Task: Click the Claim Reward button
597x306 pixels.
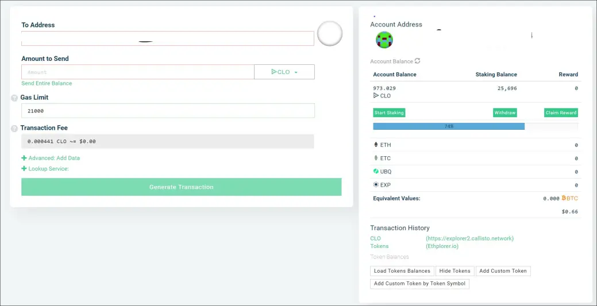Action: (x=561, y=113)
